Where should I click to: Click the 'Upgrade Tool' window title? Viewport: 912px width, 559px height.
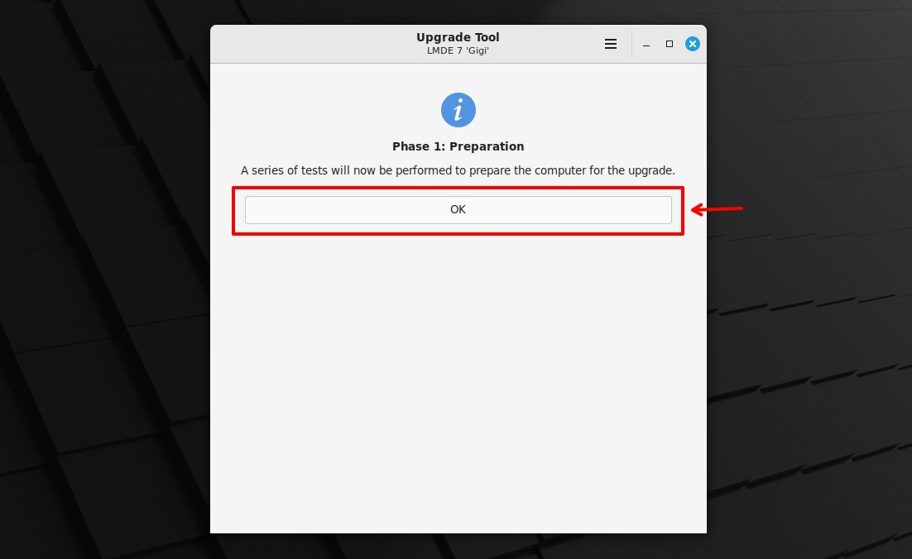click(458, 37)
